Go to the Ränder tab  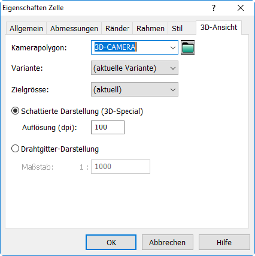coord(117,29)
